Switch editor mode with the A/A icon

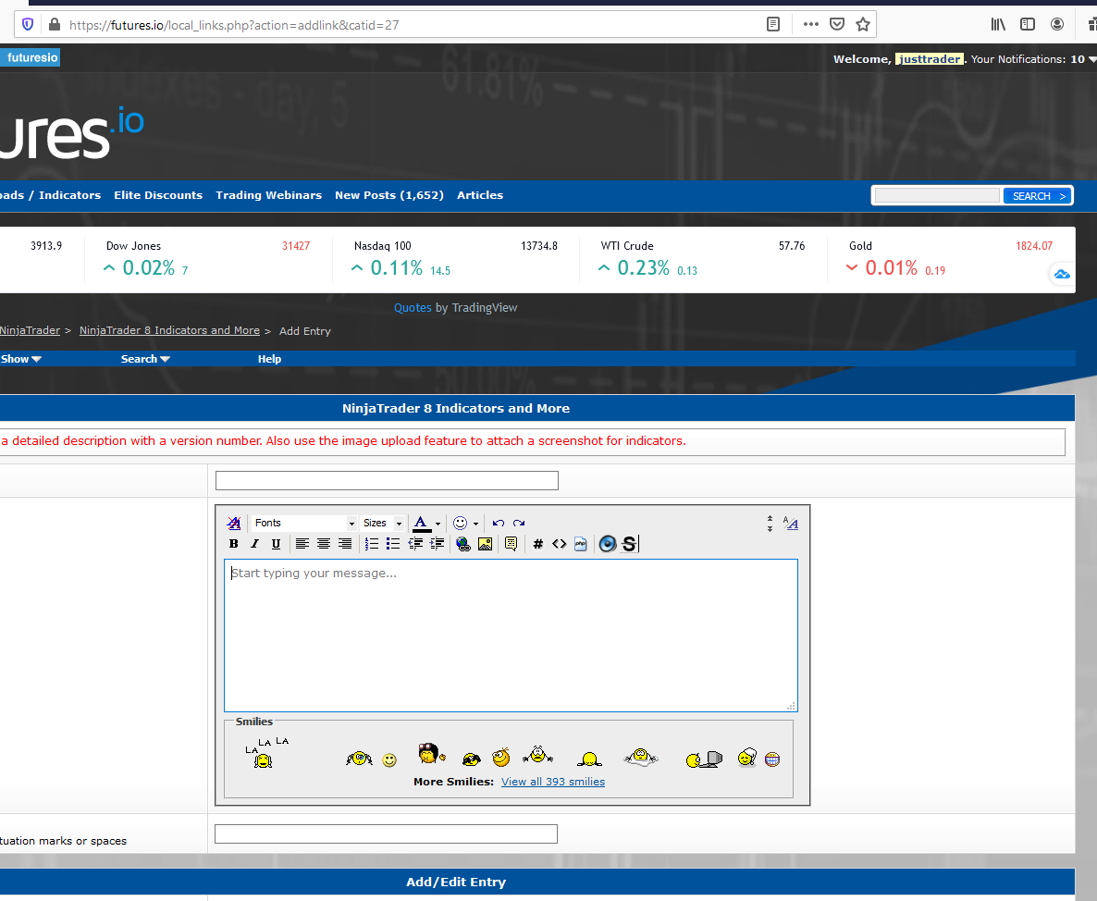pyautogui.click(x=791, y=524)
